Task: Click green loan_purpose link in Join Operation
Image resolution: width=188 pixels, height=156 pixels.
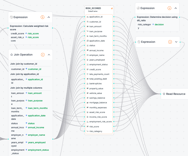Action: pyautogui.click(x=35, y=100)
